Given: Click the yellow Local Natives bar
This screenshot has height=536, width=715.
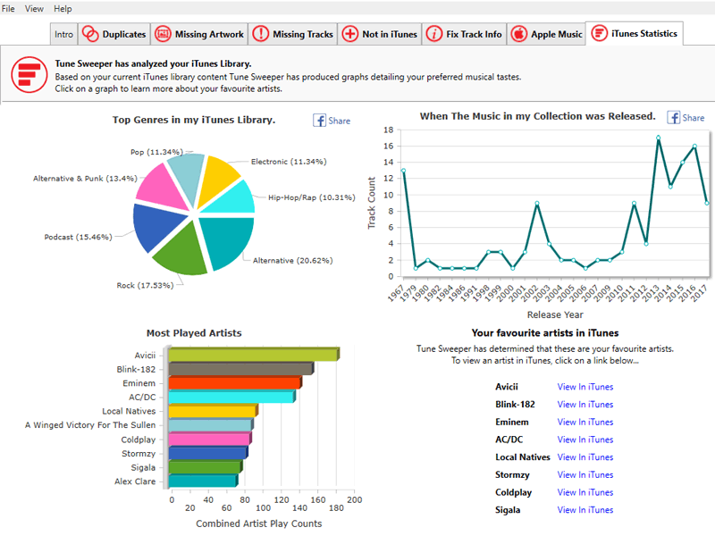Looking at the screenshot, I should [x=213, y=411].
